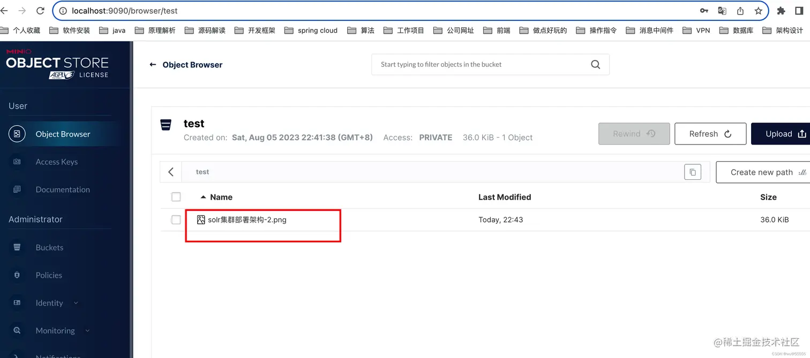The height and width of the screenshot is (358, 810).
Task: Click the search magnifier icon
Action: [596, 64]
